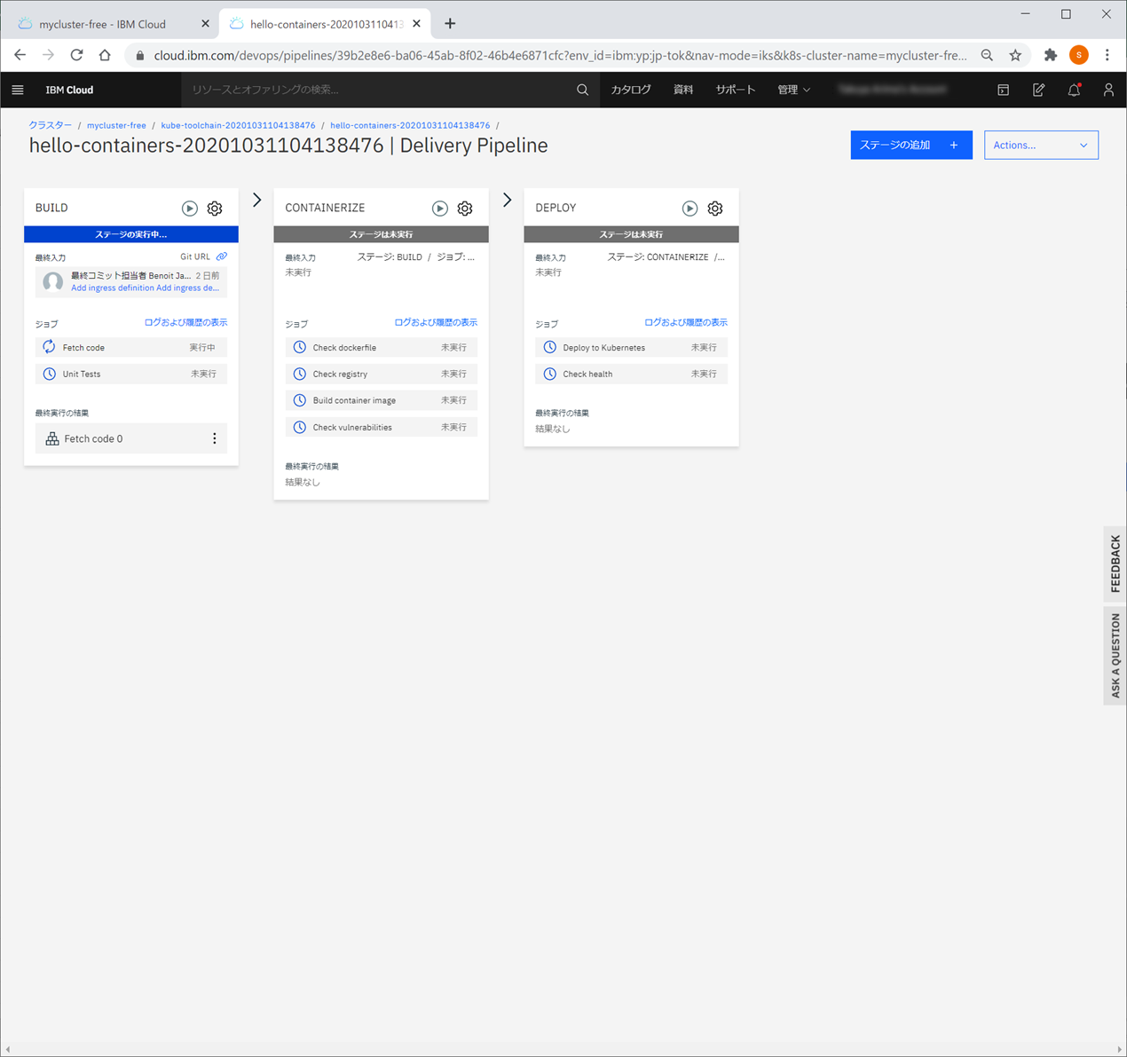The image size is (1127, 1057).
Task: Click the IBM Cloud search magnifier
Action: pos(582,90)
